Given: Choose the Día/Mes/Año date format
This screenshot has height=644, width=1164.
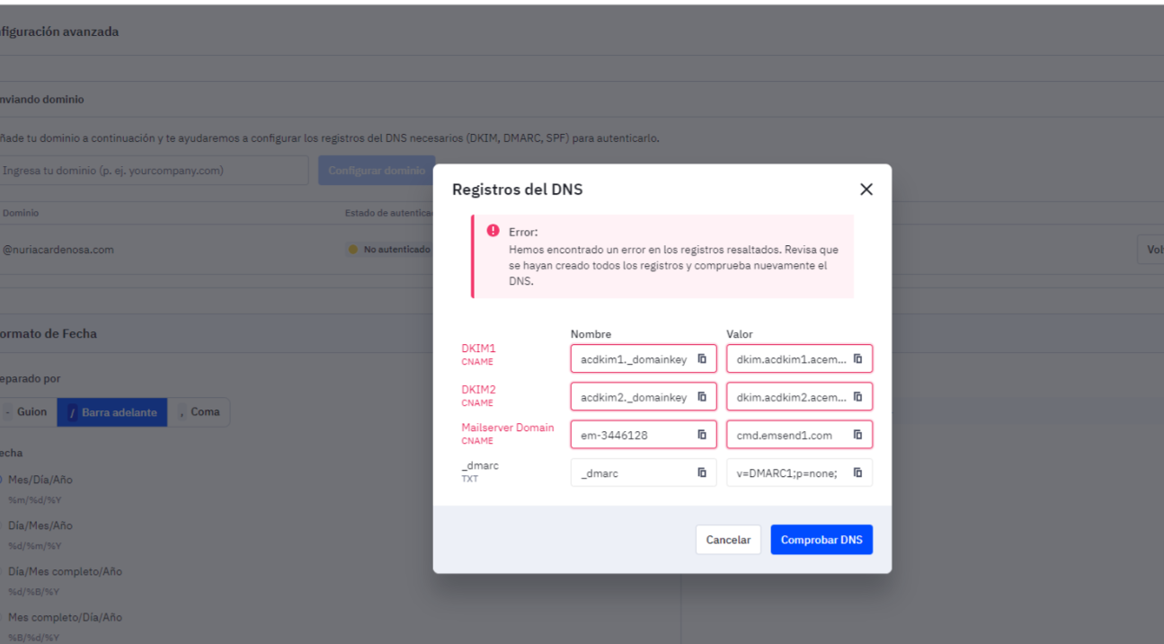Looking at the screenshot, I should click(x=40, y=525).
